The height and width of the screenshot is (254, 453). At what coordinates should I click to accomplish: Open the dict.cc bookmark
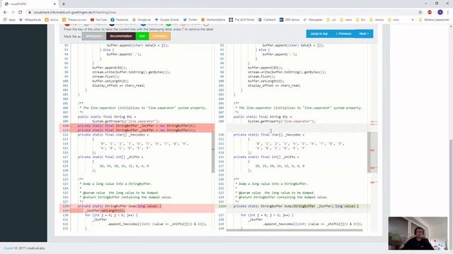[52, 20]
